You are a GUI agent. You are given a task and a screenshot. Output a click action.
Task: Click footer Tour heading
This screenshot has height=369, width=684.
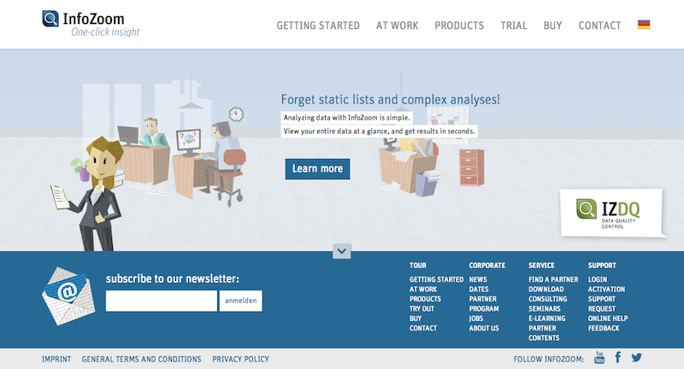coord(417,266)
